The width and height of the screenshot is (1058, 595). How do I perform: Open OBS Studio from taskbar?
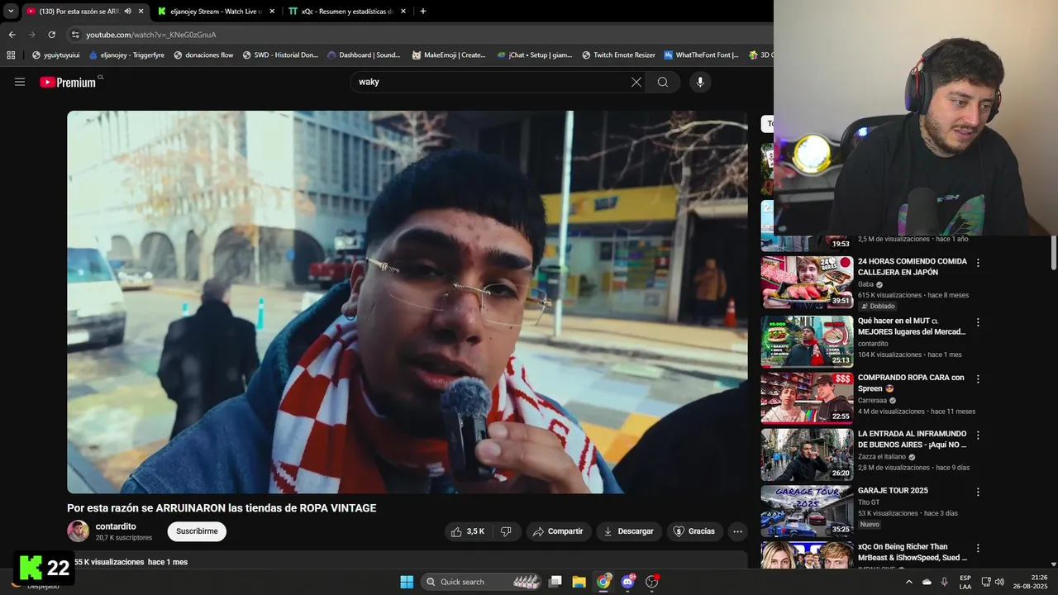652,582
